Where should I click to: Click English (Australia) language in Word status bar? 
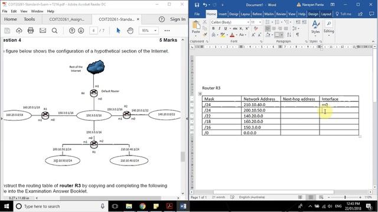[252, 197]
